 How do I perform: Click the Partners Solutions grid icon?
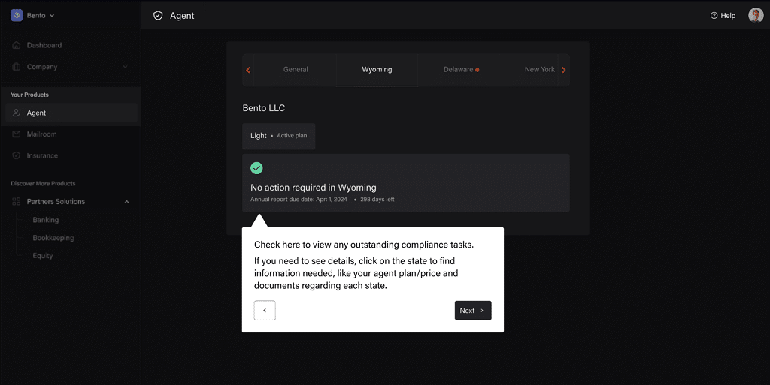[17, 202]
